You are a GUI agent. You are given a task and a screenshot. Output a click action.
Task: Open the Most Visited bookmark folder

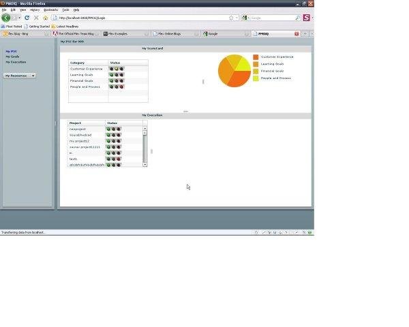(12, 27)
